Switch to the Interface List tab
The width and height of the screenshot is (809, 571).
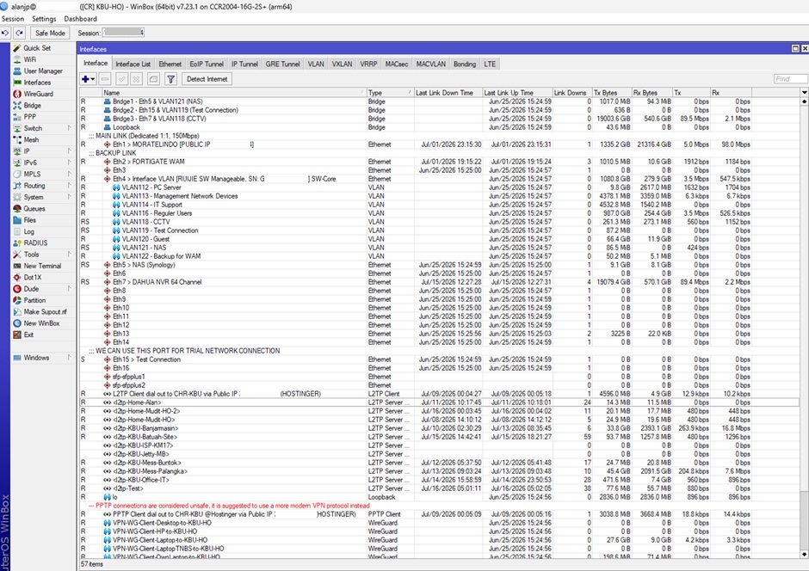tap(133, 64)
